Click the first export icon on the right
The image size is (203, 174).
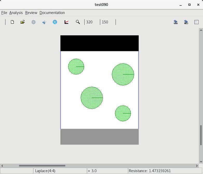pyautogui.click(x=175, y=22)
